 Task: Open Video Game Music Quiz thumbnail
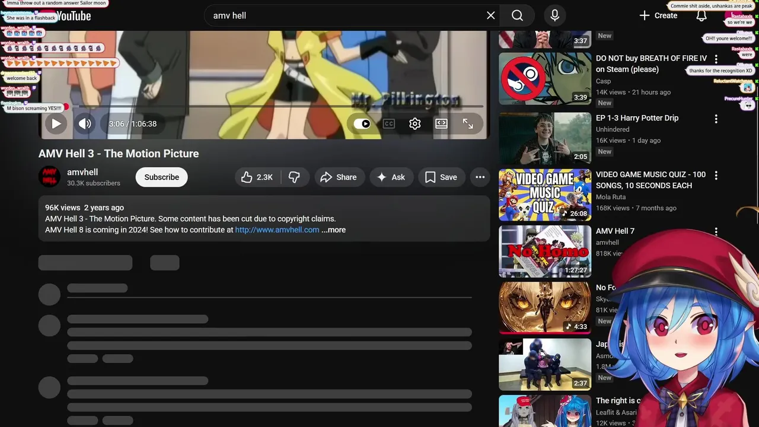click(x=545, y=195)
